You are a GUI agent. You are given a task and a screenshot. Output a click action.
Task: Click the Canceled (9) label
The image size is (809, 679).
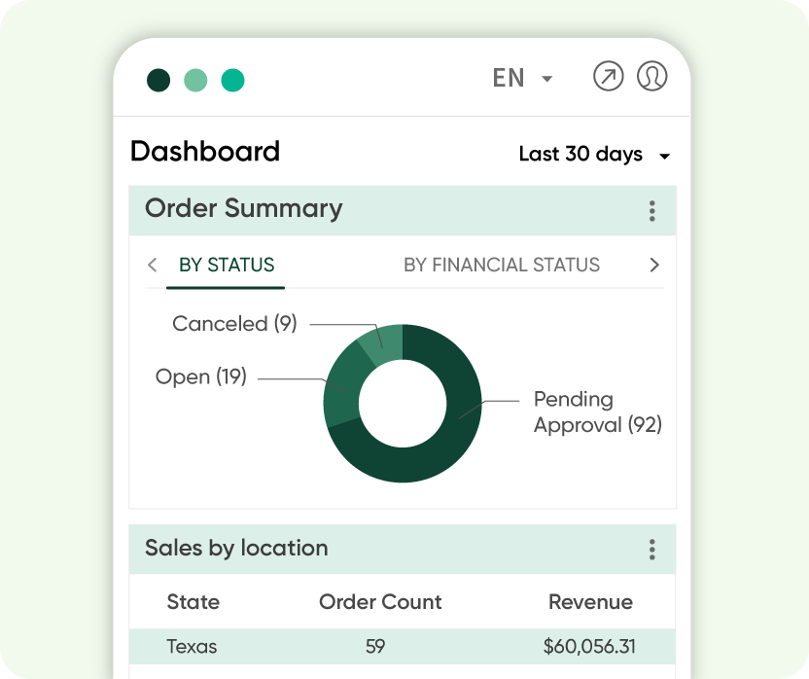(x=233, y=324)
